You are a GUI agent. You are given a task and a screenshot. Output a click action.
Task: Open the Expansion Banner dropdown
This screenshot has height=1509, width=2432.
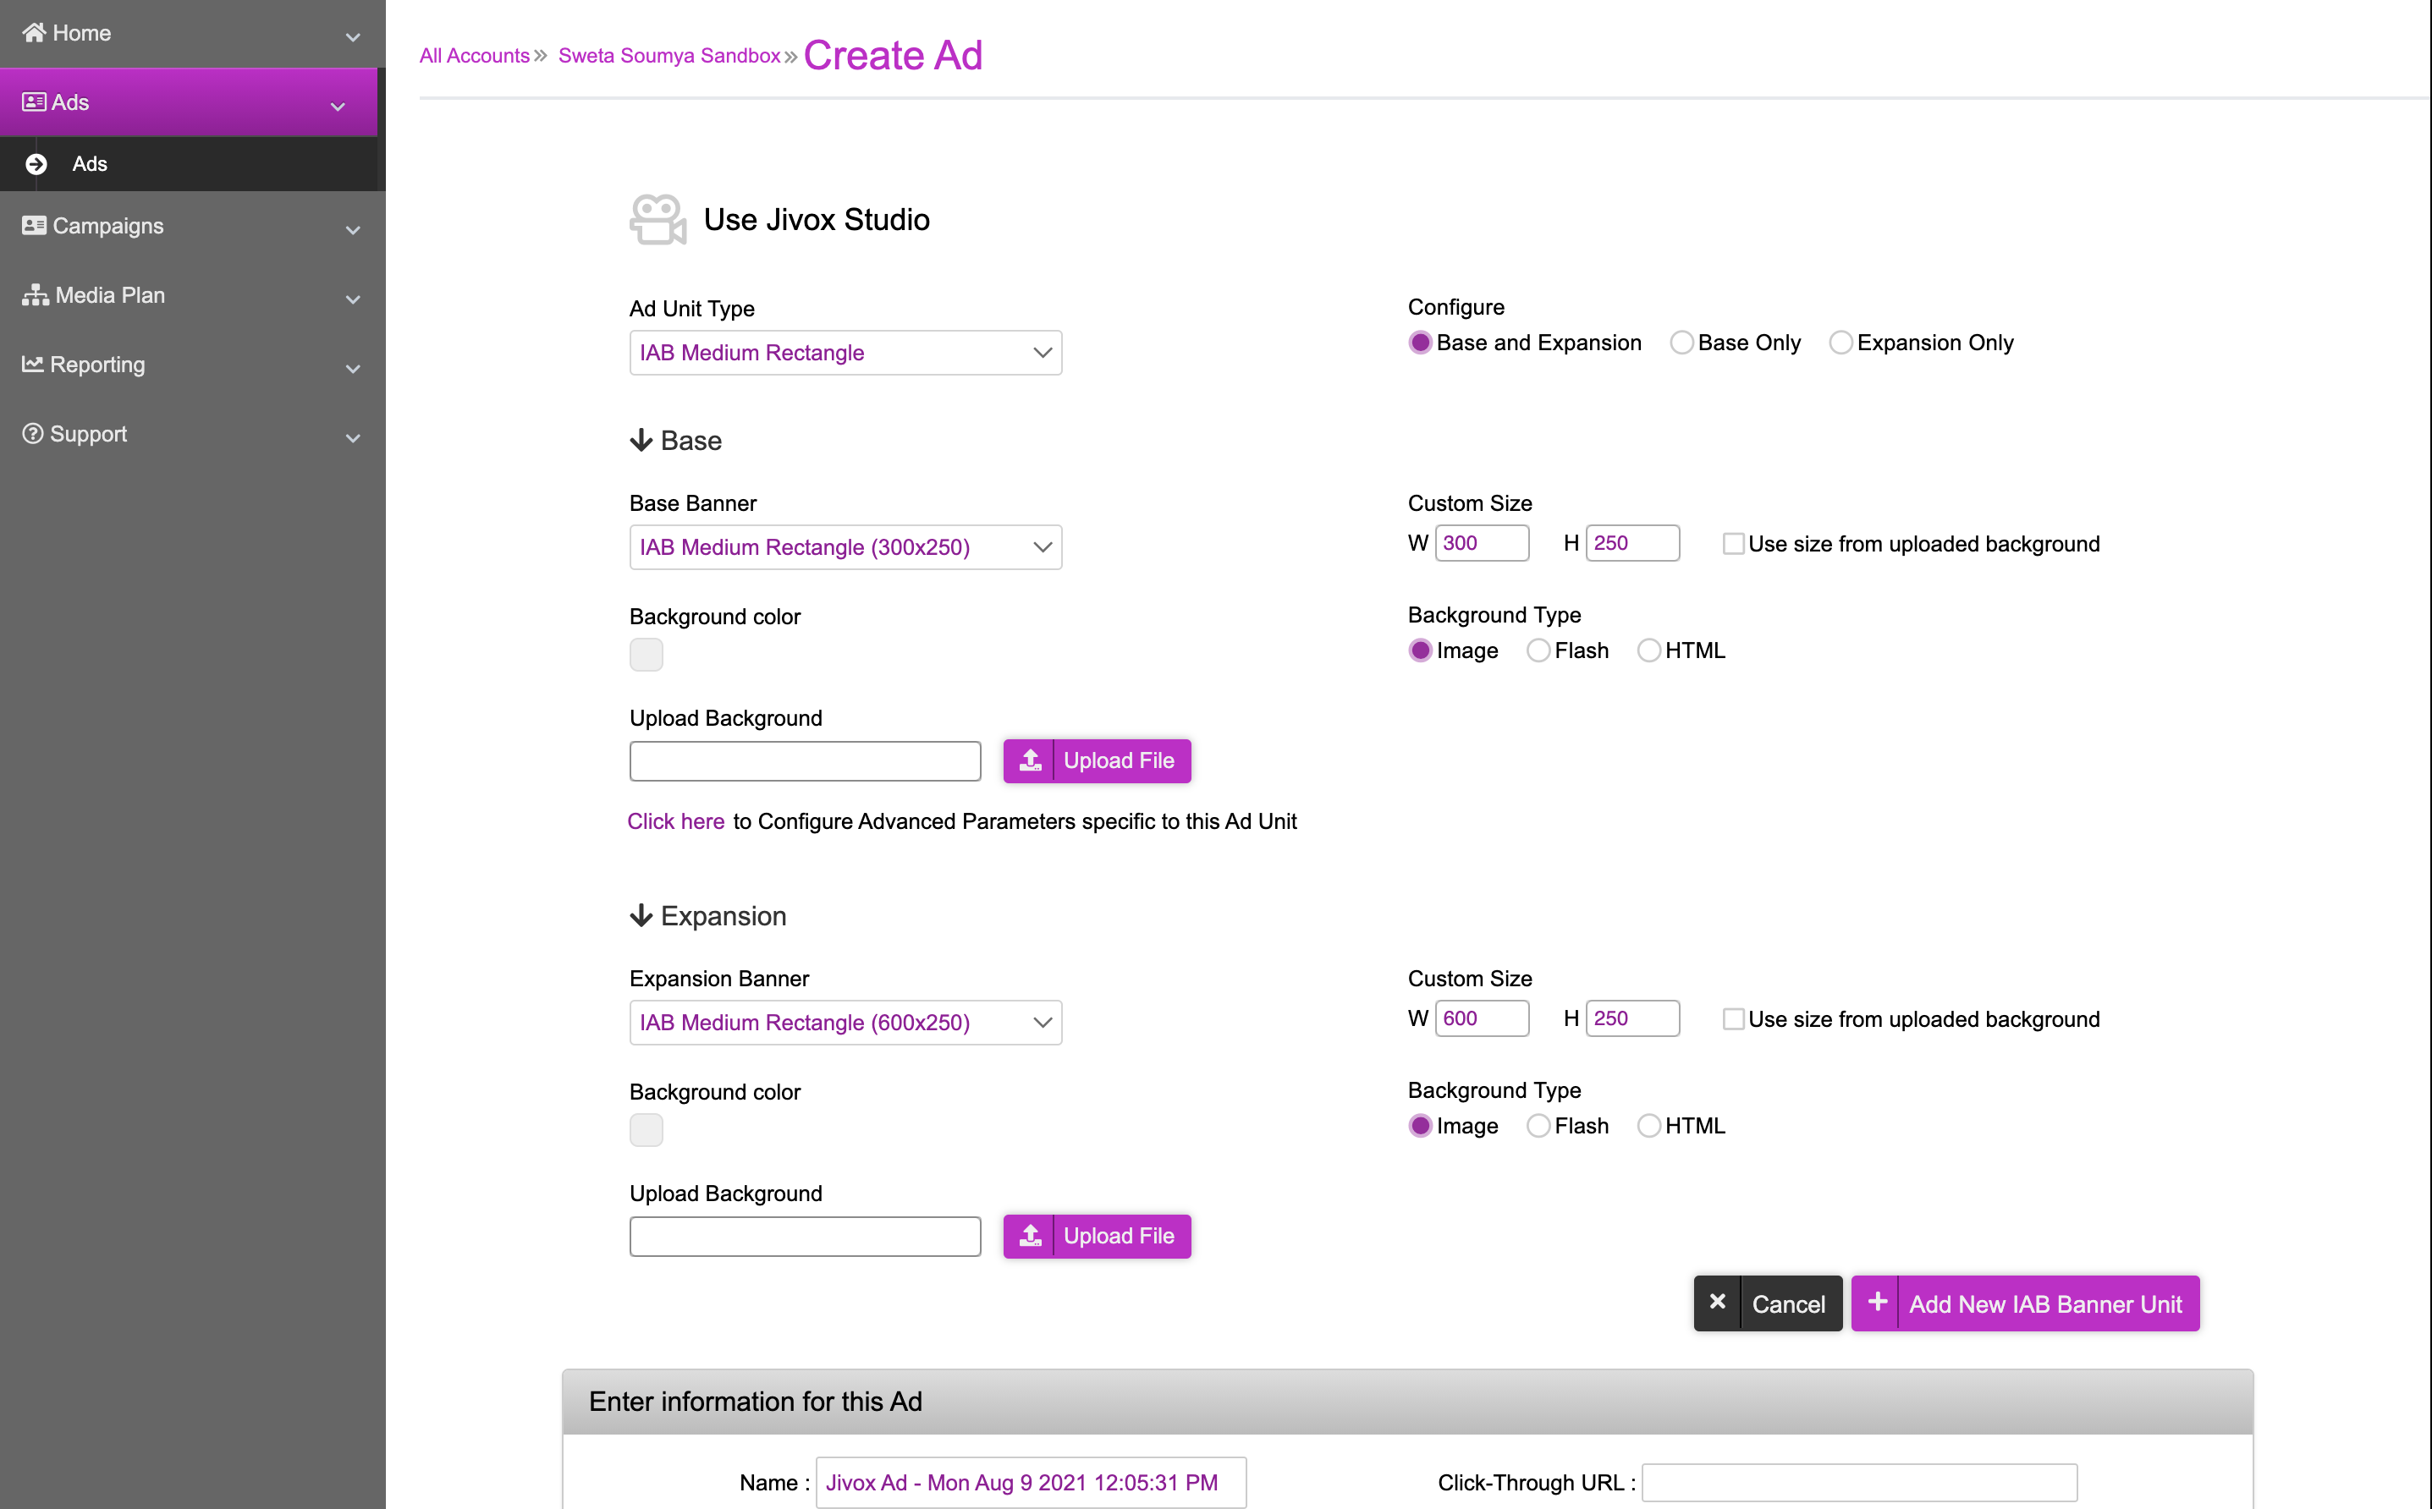845,1022
